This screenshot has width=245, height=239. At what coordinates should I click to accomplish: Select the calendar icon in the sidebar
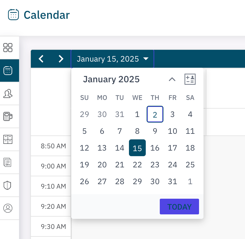pyautogui.click(x=8, y=71)
